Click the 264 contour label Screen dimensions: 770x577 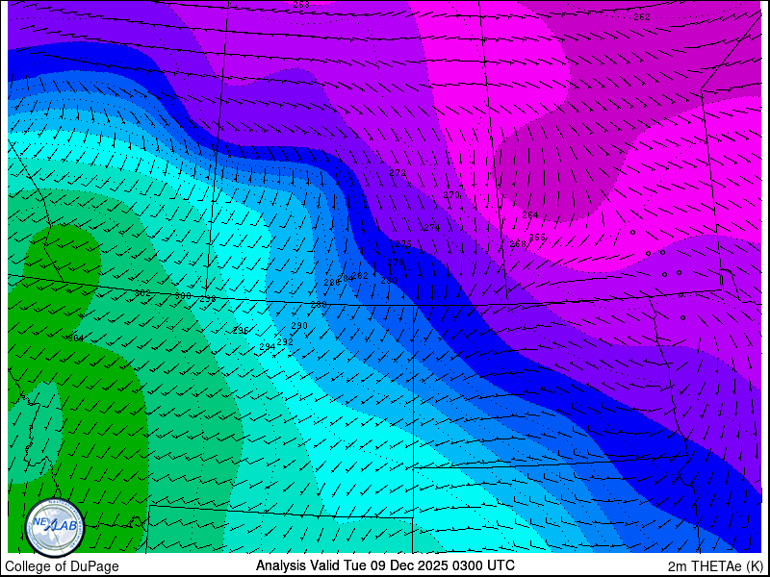click(x=530, y=214)
